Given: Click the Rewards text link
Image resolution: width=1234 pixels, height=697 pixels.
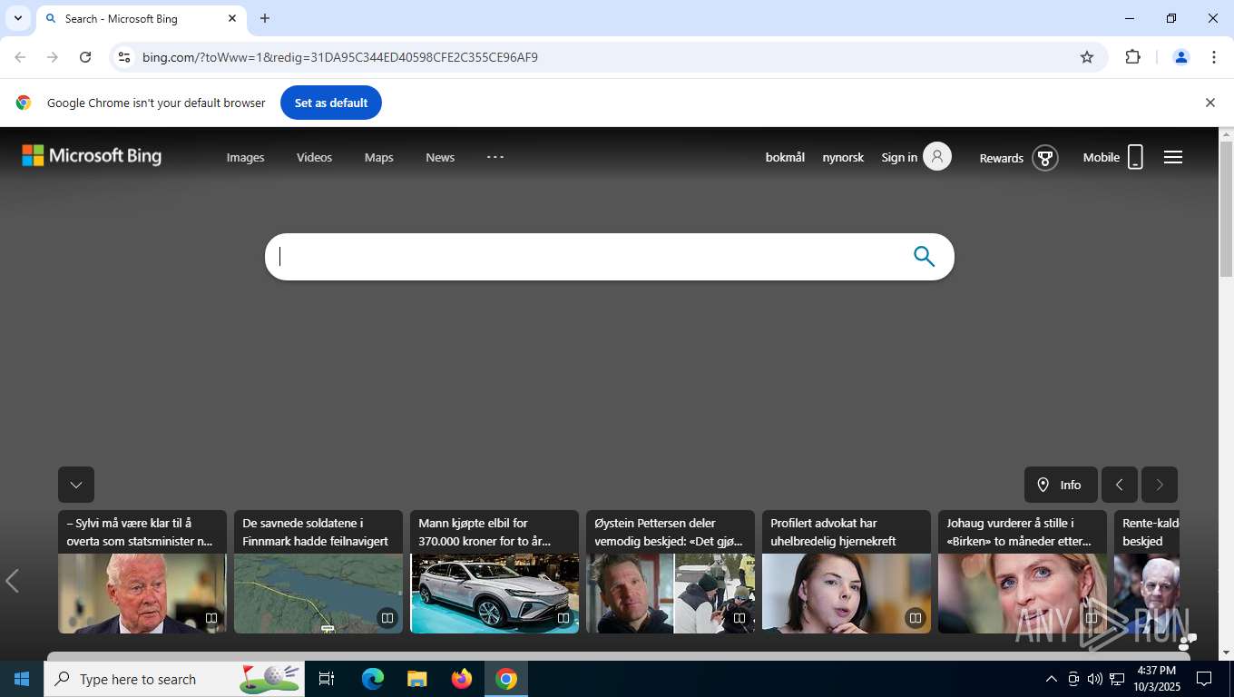Looking at the screenshot, I should pos(1002,158).
